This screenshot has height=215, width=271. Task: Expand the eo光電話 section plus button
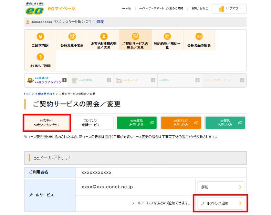(x=109, y=80)
